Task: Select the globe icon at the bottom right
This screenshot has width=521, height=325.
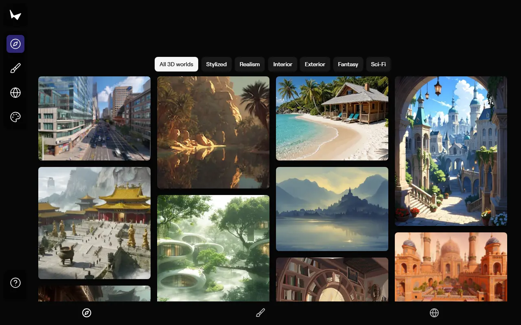Action: point(434,313)
